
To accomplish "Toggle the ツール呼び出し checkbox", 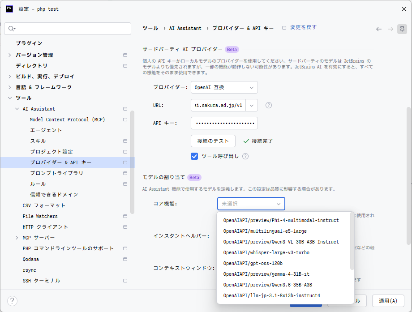I will [x=194, y=156].
